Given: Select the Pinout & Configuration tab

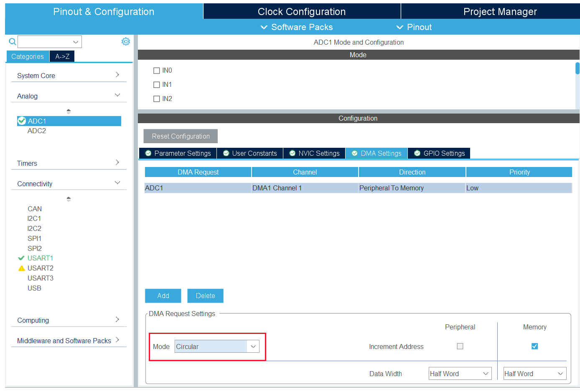Looking at the screenshot, I should [104, 11].
